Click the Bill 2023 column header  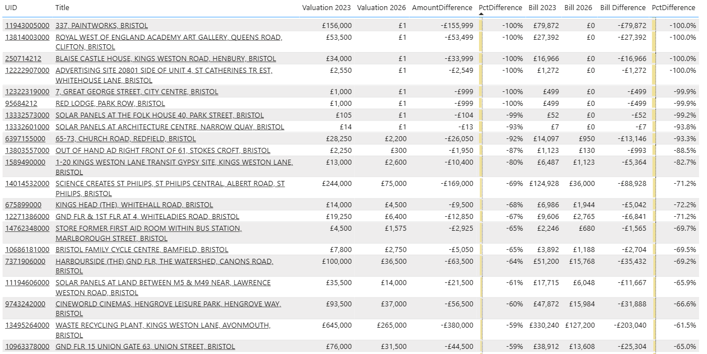542,8
